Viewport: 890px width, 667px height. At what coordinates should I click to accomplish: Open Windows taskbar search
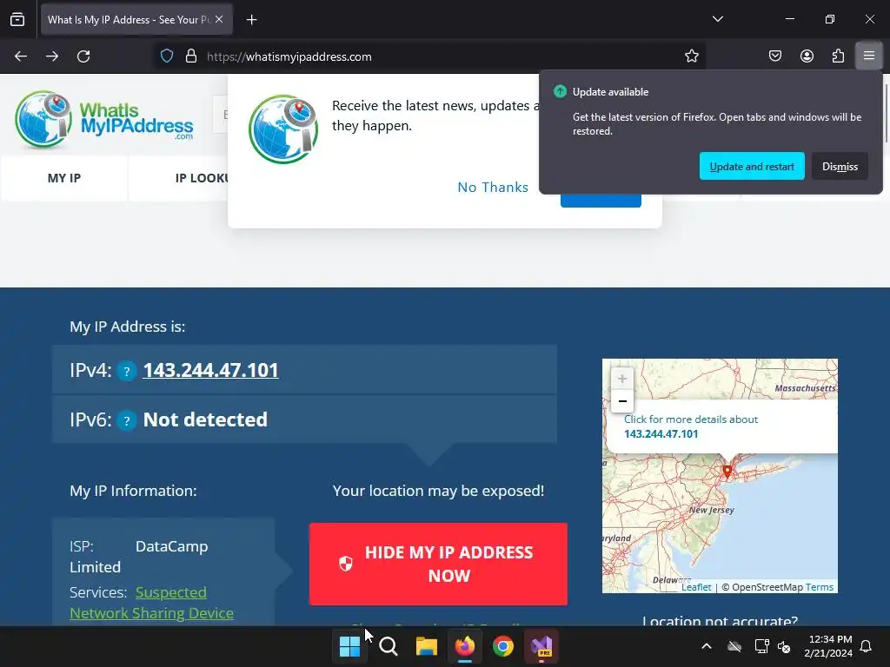[389, 646]
